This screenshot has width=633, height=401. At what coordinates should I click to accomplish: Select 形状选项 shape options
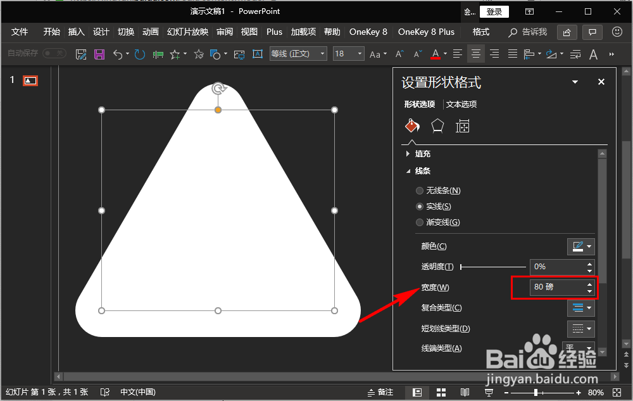point(420,104)
